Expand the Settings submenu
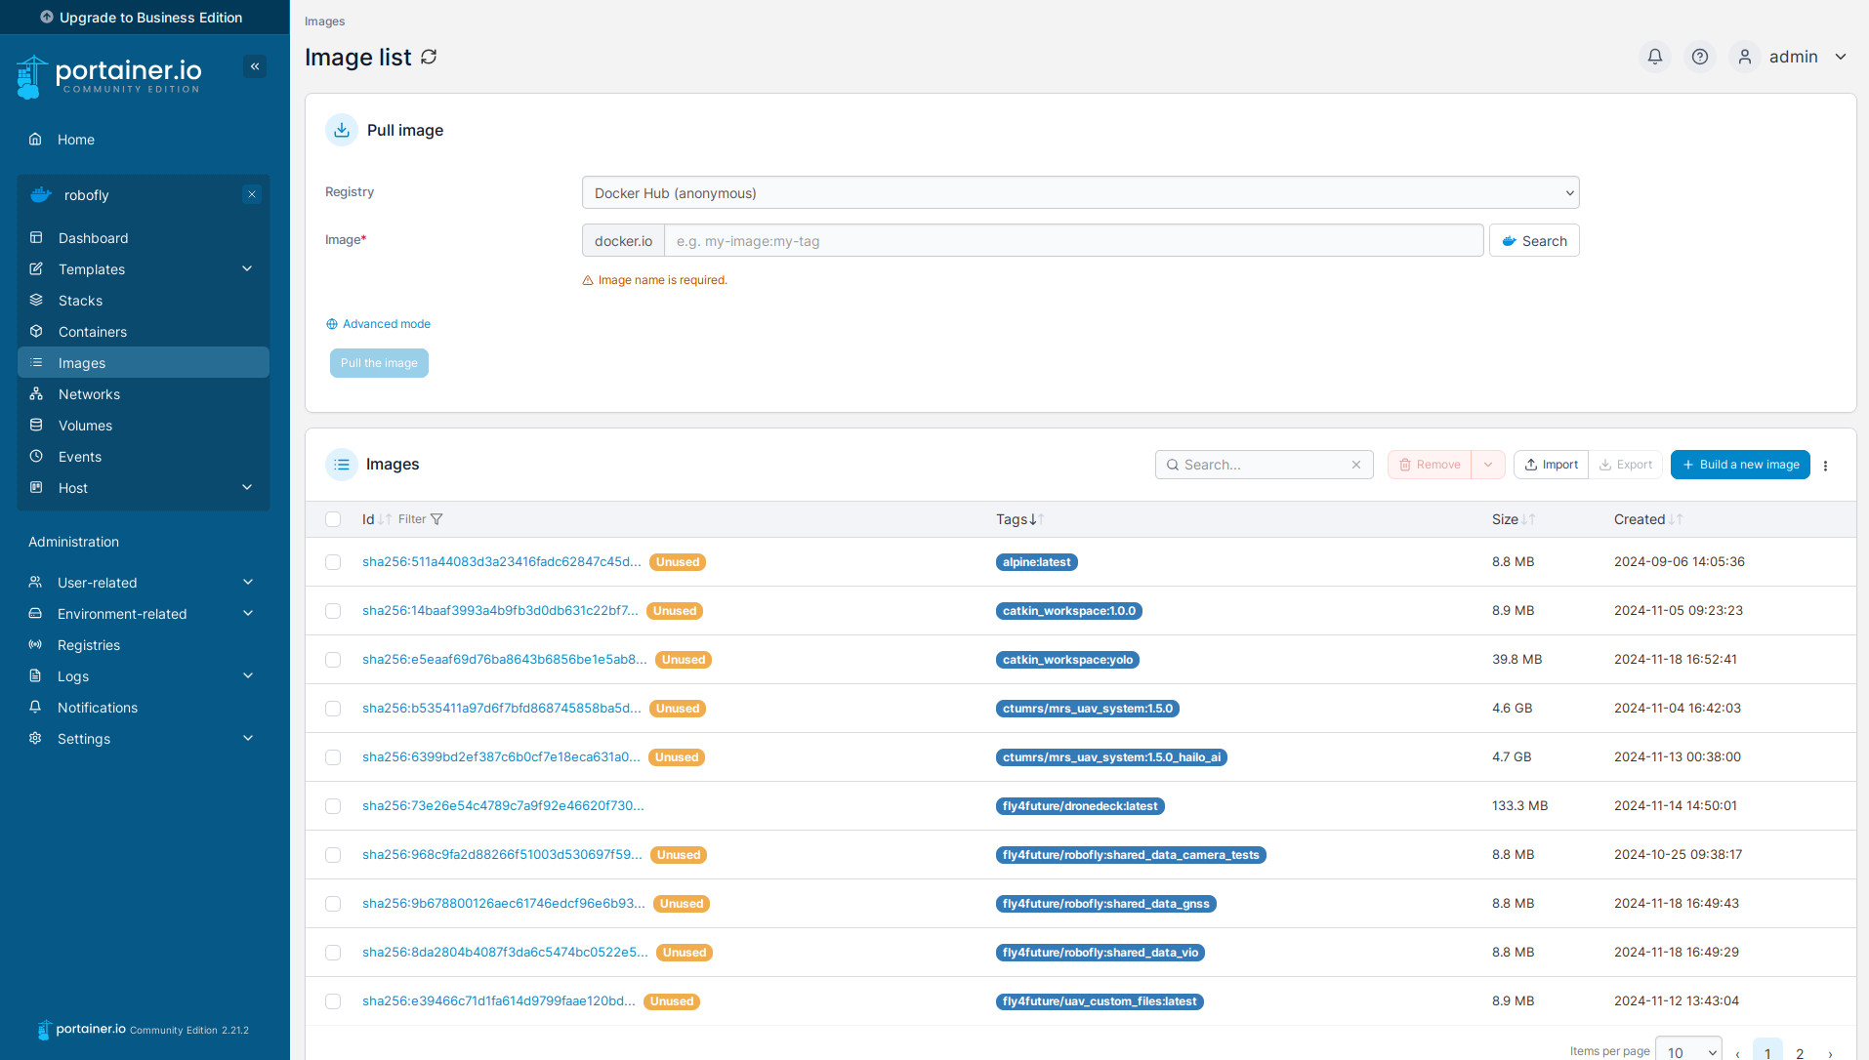The image size is (1869, 1060). click(248, 739)
